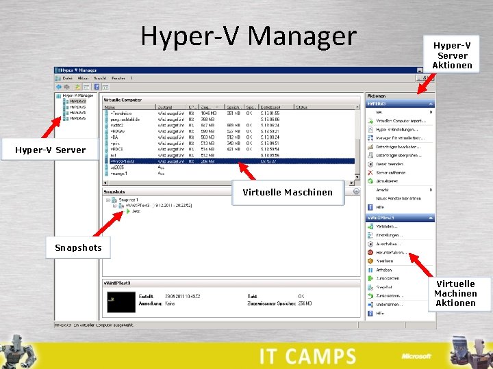Toggle the console tree toolbar icon
Screen dimensions: 493x369
[x=86, y=87]
